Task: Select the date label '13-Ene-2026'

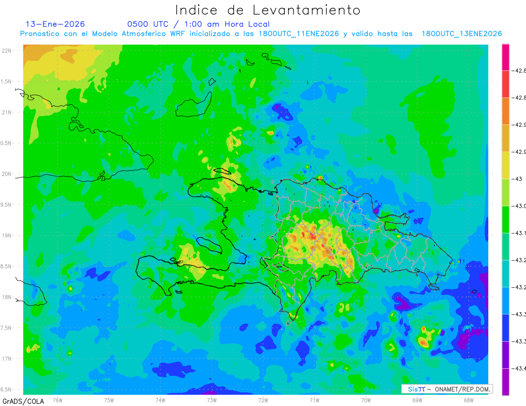Action: click(x=56, y=24)
